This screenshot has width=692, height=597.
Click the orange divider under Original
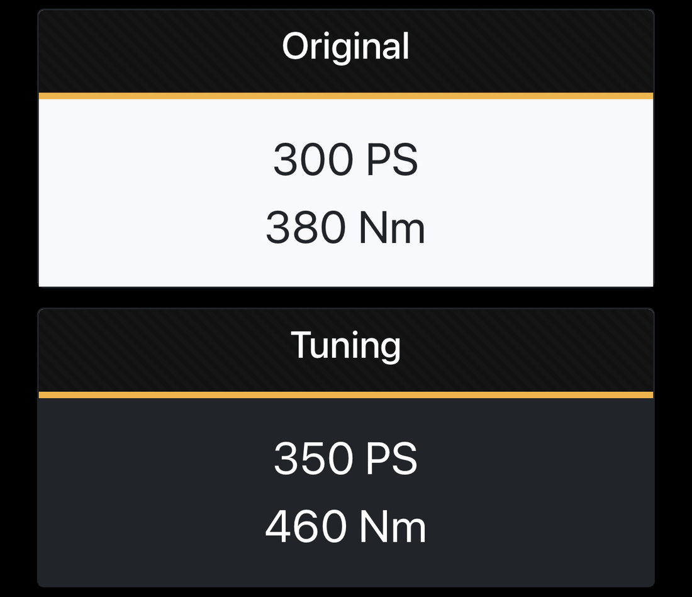point(345,96)
